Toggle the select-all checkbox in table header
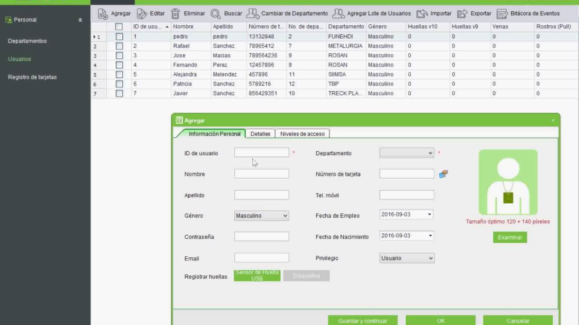Image resolution: width=579 pixels, height=325 pixels. [119, 27]
